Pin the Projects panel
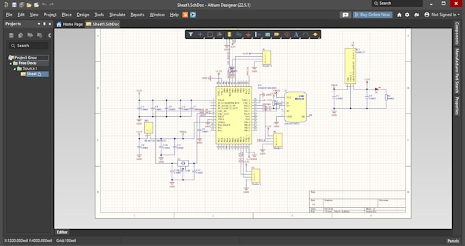This screenshot has height=246, width=465. [x=44, y=24]
